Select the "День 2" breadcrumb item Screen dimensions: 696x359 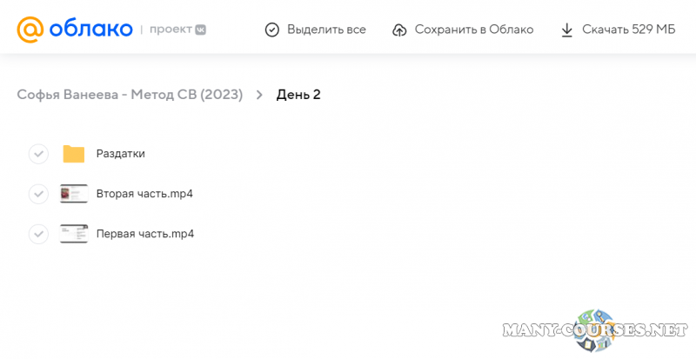298,95
